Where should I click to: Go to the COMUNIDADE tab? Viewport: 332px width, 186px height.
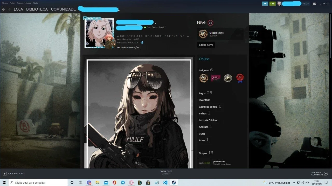(x=63, y=9)
